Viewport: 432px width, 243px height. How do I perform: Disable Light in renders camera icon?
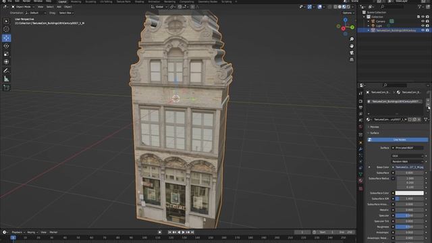click(x=427, y=26)
